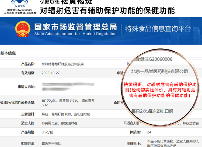Click red text '祛黄褐斑、对辐射危害有辅助保护功'
The height and width of the screenshot is (147, 202).
click(160, 84)
